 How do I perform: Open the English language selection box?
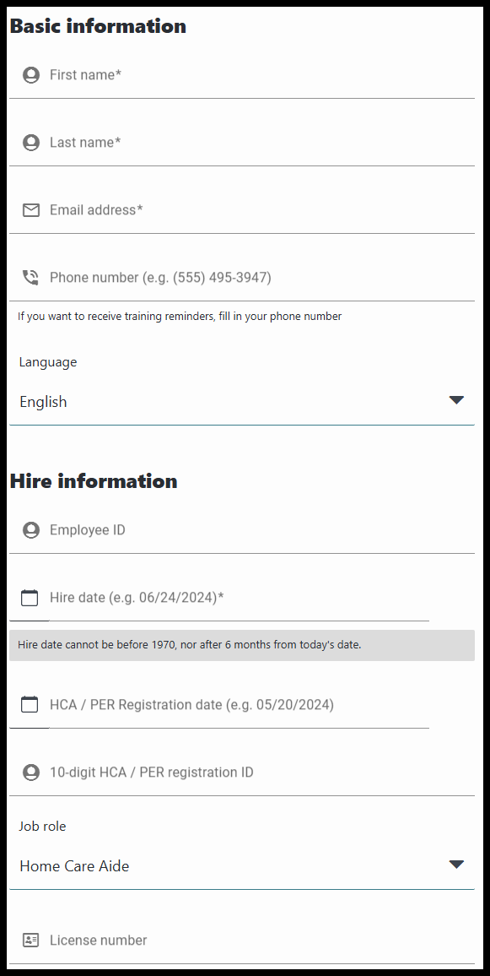pyautogui.click(x=242, y=402)
